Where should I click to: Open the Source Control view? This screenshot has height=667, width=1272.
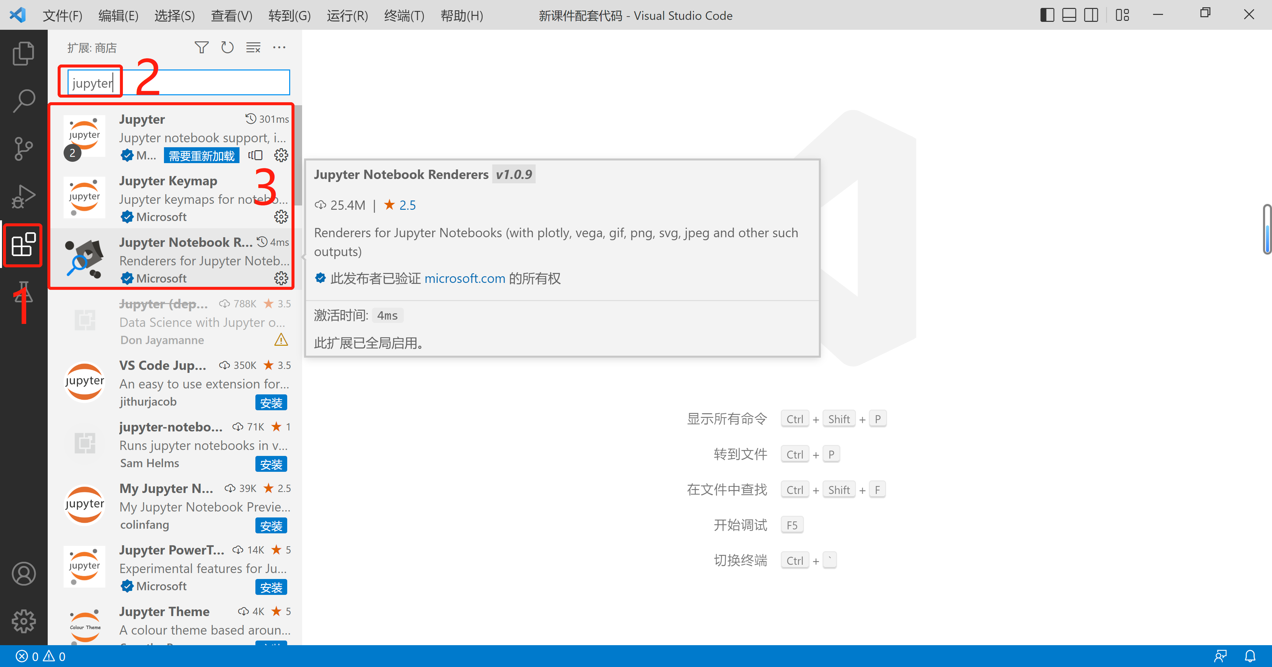tap(23, 149)
